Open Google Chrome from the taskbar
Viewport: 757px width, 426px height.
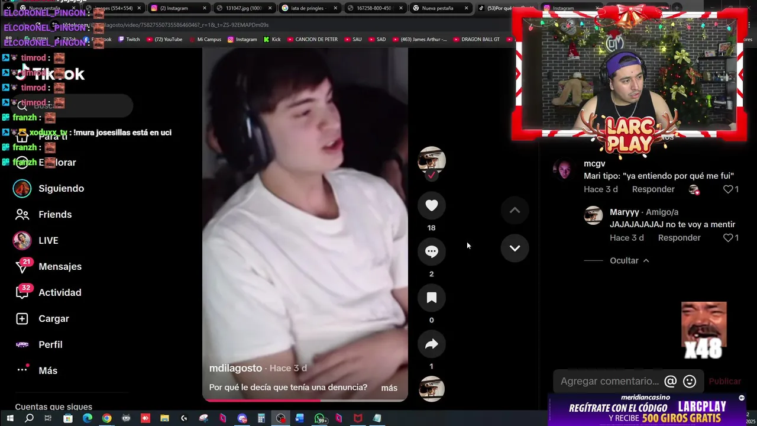pos(106,418)
